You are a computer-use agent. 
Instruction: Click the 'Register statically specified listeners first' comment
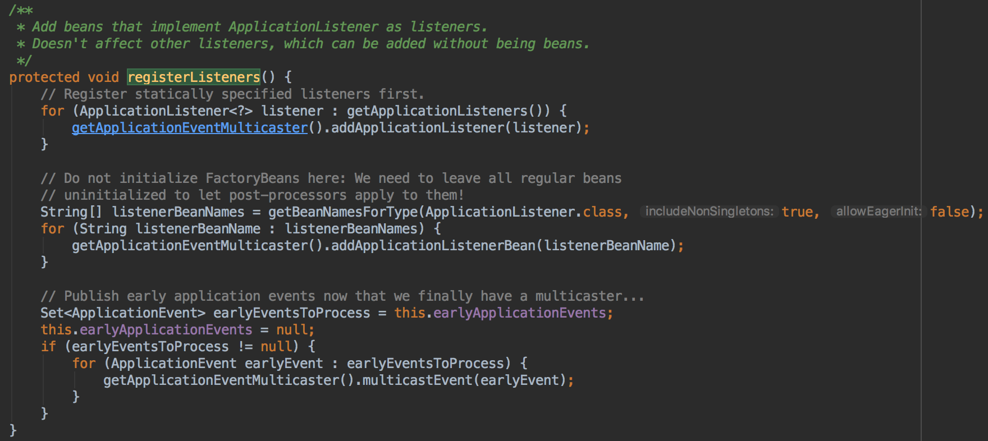(x=232, y=94)
